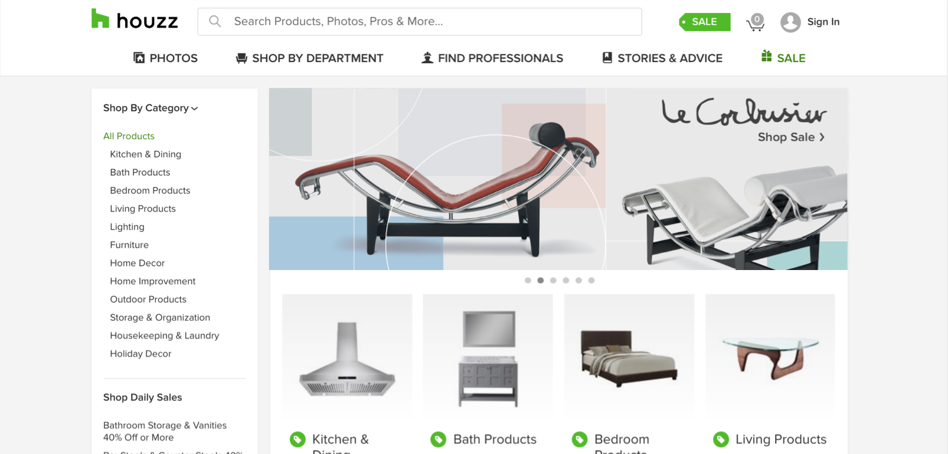Focus the Search Products input field
948x454 pixels.
tap(420, 22)
